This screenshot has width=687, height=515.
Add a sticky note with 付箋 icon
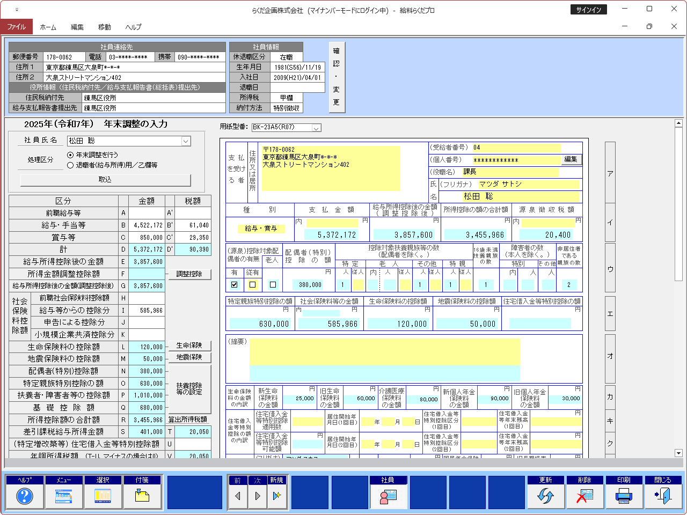142,496
